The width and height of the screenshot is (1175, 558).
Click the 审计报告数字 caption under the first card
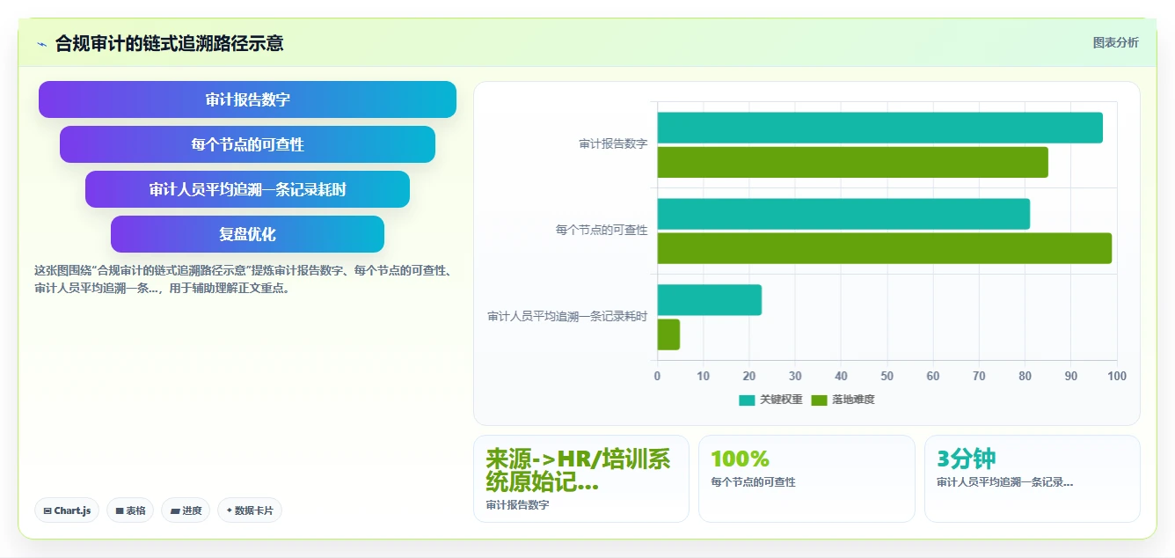[517, 505]
